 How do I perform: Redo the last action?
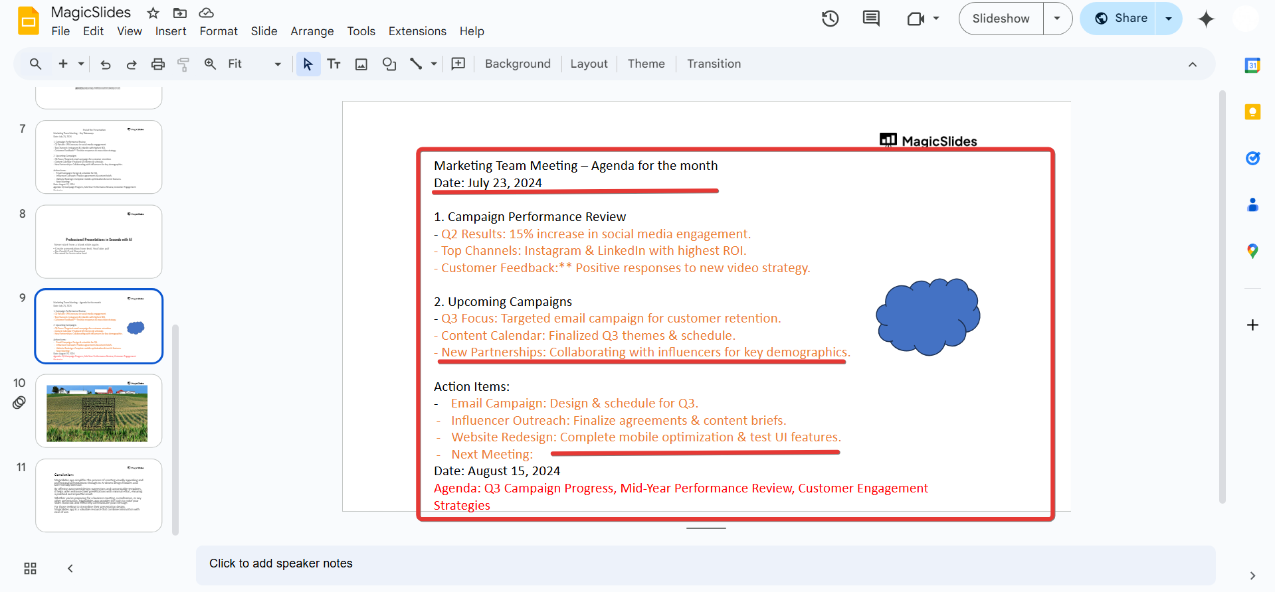132,64
